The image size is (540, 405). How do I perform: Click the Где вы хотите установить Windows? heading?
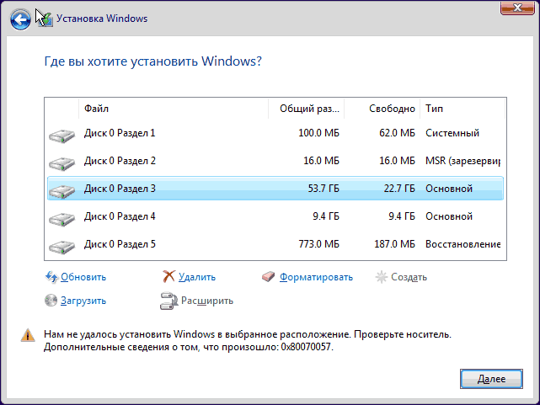click(x=153, y=61)
